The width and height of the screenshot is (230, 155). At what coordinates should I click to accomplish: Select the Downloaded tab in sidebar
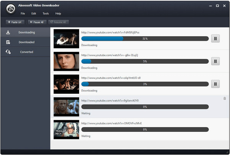(x=25, y=42)
